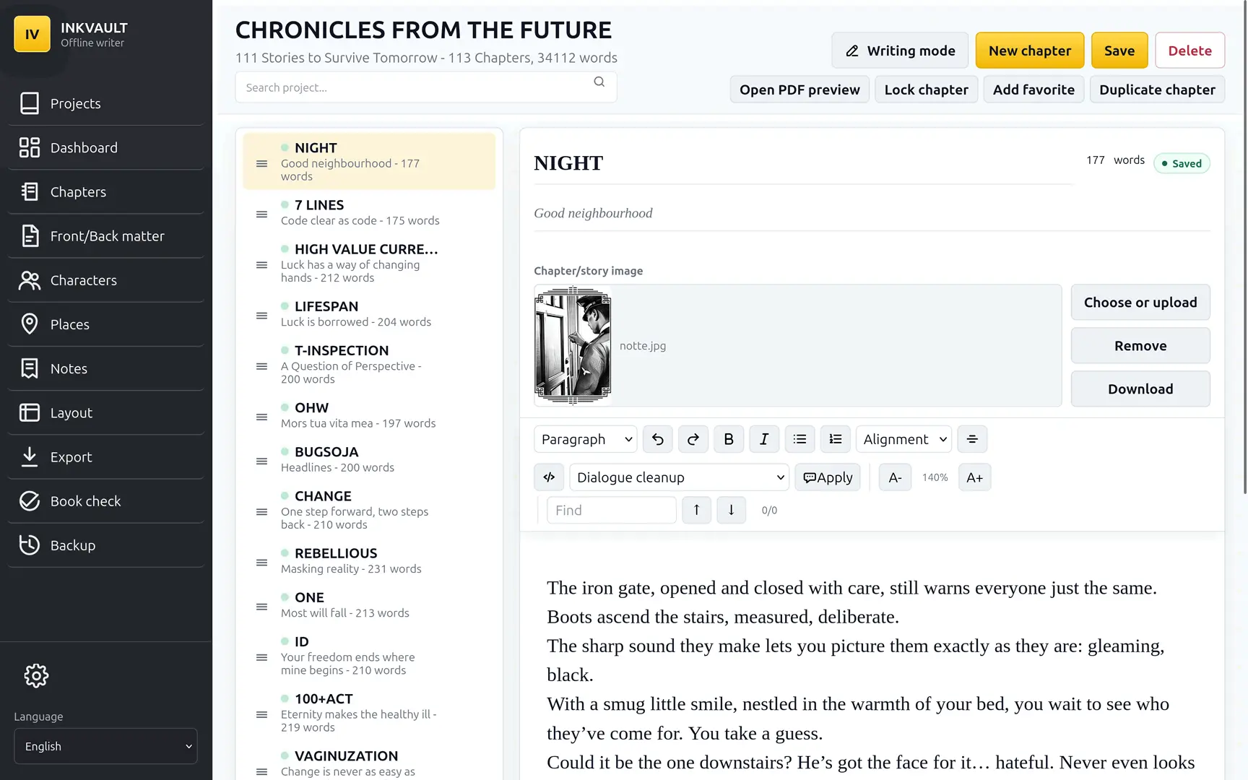Click drag handle of LIFESPAN chapter
Viewport: 1248px width, 780px height.
tap(262, 316)
